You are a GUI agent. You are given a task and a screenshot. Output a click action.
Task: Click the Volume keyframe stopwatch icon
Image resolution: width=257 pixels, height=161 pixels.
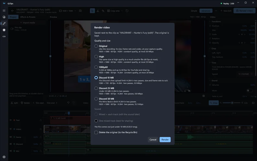click(x=210, y=85)
